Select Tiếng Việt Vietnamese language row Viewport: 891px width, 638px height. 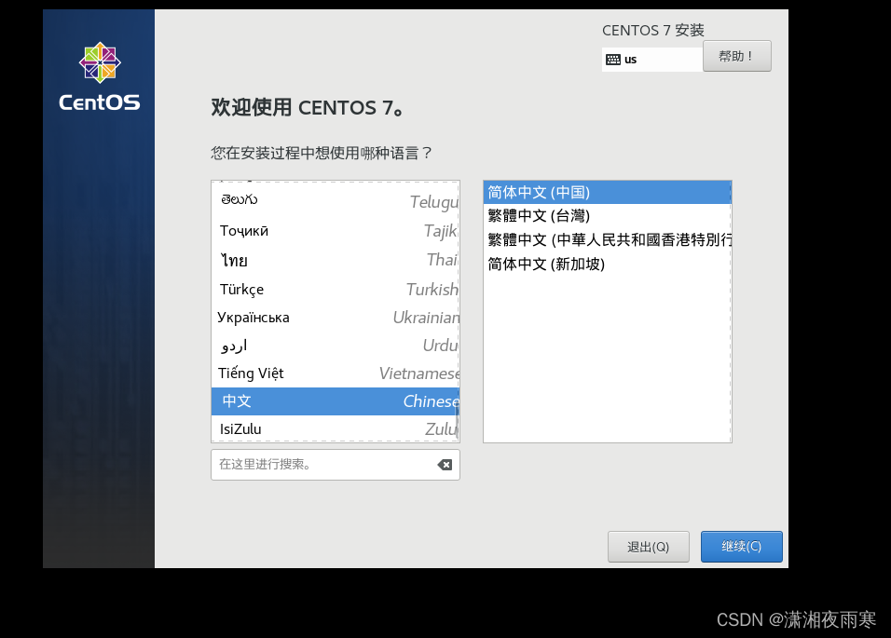(x=336, y=373)
